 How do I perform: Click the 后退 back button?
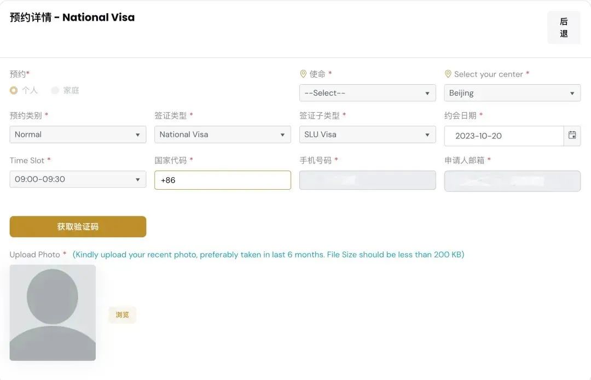(564, 27)
